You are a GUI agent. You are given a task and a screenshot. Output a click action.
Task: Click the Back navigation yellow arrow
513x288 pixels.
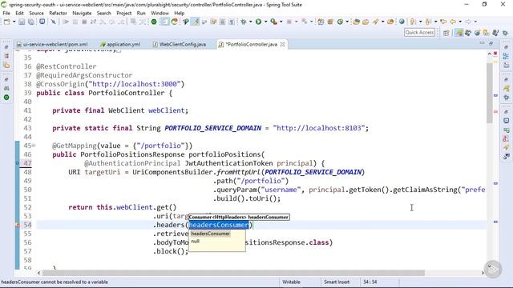453,22
